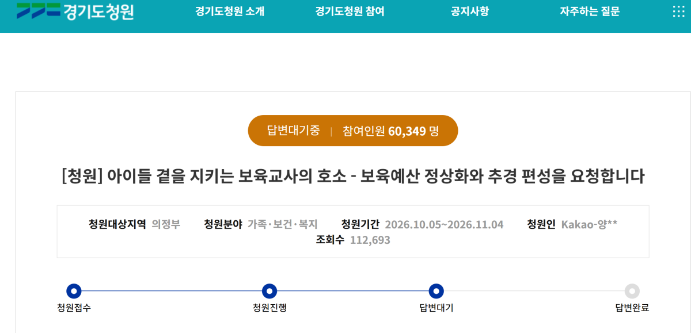Click the 청원접수 step marker
Image resolution: width=691 pixels, height=333 pixels.
pos(74,291)
